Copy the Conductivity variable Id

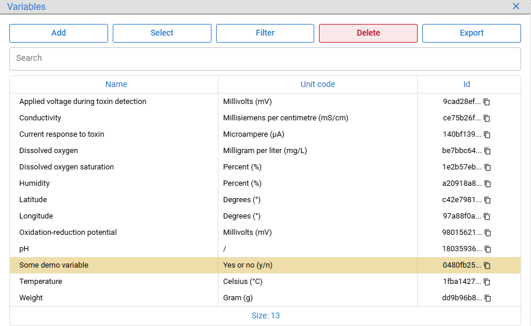pos(487,118)
